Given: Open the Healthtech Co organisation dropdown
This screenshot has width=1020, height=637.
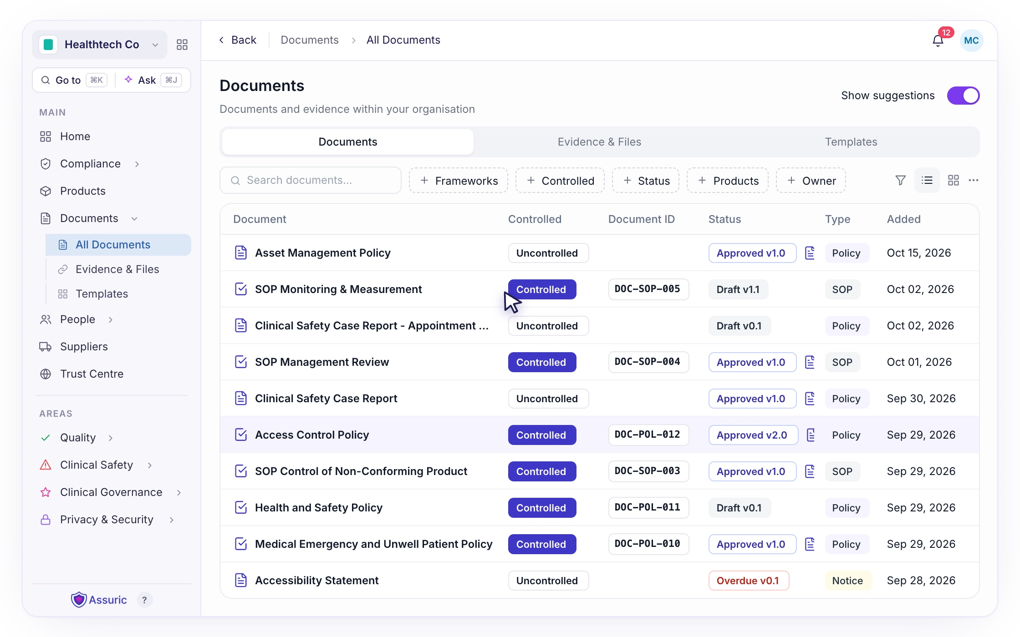Looking at the screenshot, I should click(x=100, y=45).
